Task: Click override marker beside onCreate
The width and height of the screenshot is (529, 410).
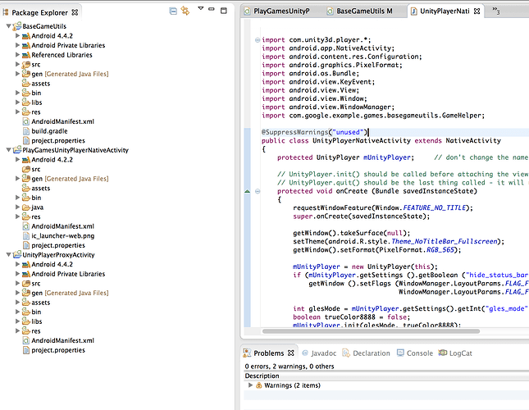Action: (x=248, y=191)
